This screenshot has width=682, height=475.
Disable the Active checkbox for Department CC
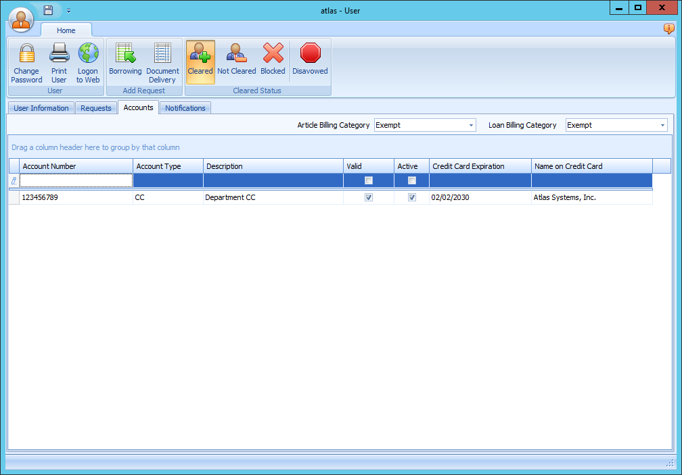pyautogui.click(x=411, y=197)
